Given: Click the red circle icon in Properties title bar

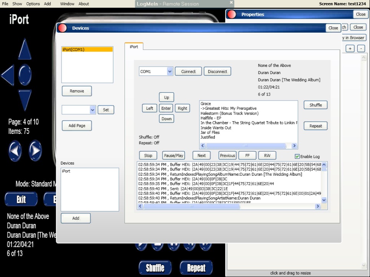Looking at the screenshot, I should pos(231,14).
